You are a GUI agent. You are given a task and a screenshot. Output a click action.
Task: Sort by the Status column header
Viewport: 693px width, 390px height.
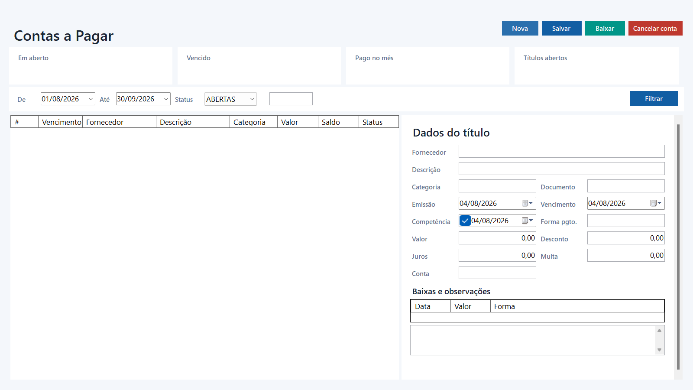[379, 122]
